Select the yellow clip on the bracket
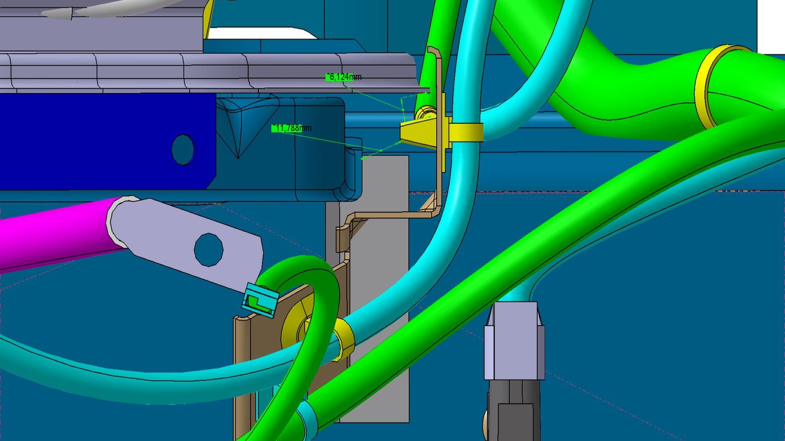This screenshot has height=441, width=785. point(421,131)
